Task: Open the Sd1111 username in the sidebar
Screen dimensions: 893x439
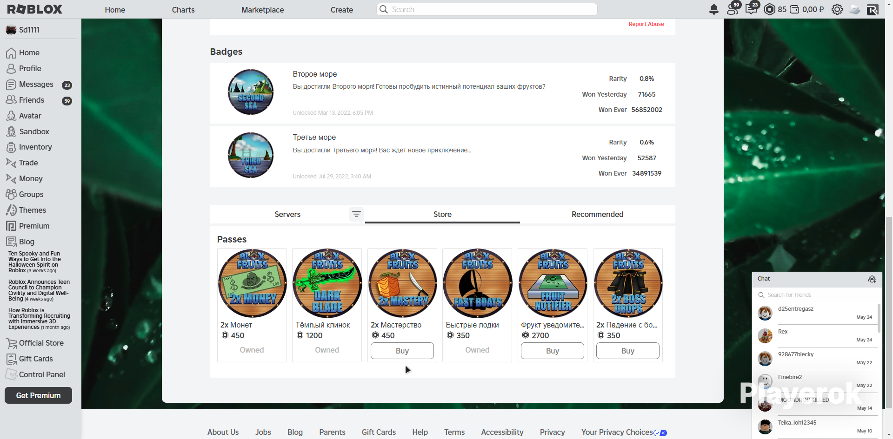Action: point(29,30)
